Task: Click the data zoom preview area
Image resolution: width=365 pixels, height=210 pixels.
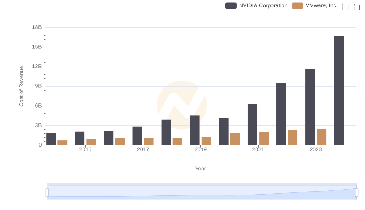Action: pos(202,193)
